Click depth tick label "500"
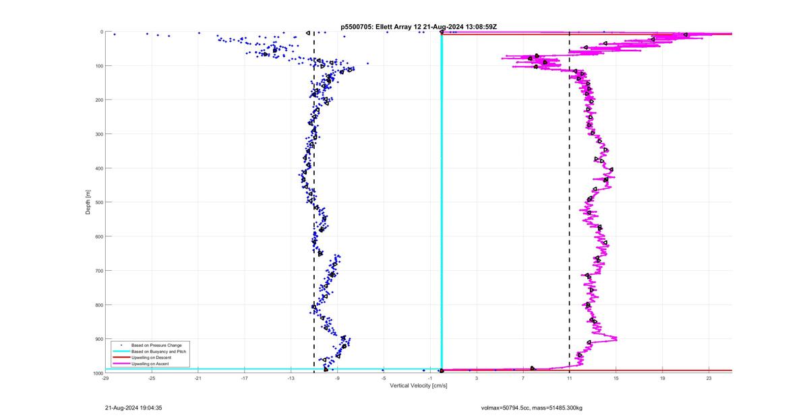 98,202
